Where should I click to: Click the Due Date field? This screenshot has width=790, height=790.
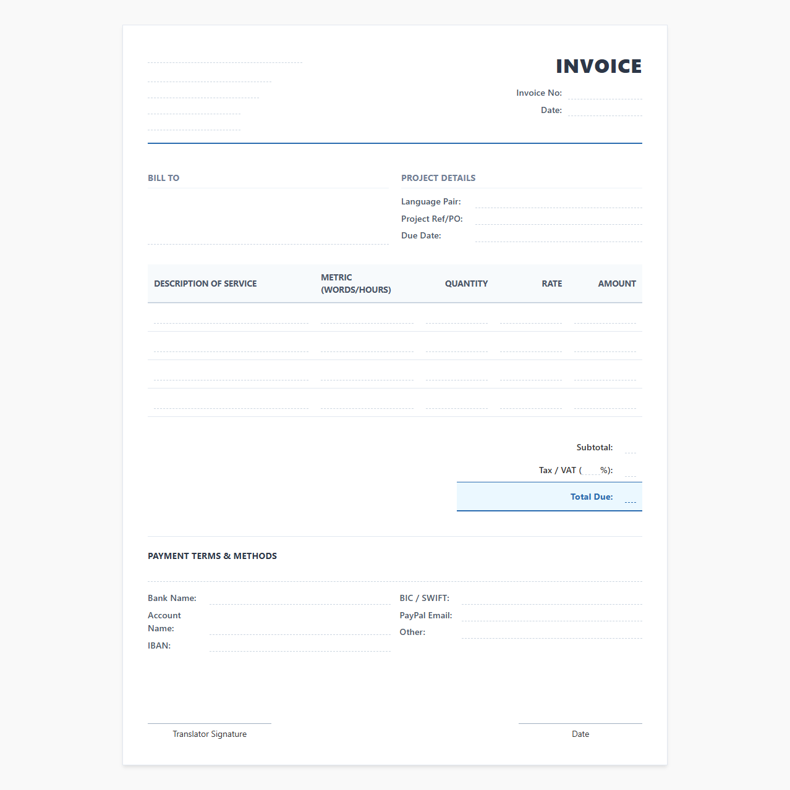[559, 235]
